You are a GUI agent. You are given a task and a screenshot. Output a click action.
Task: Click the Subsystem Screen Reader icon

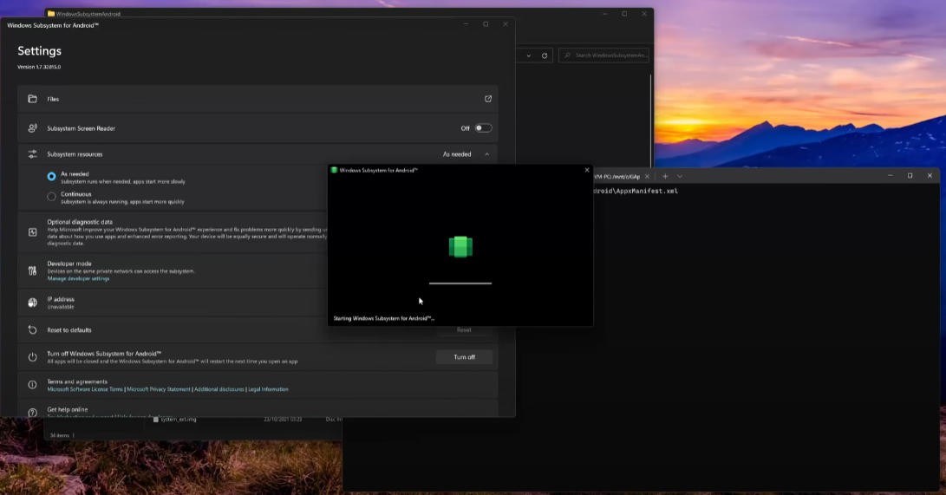pos(33,128)
